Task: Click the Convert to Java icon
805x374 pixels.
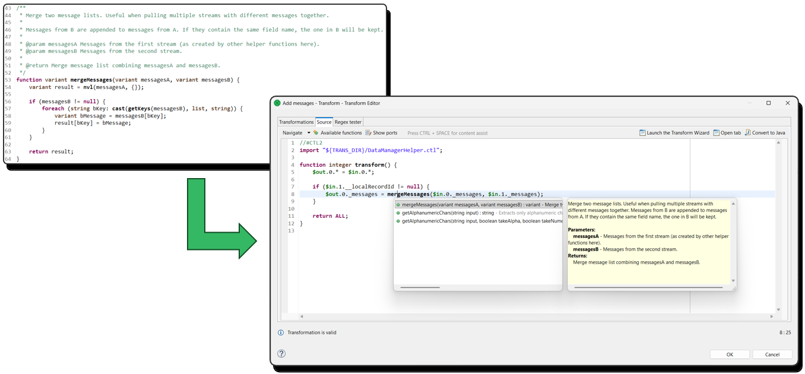Action: [x=747, y=133]
